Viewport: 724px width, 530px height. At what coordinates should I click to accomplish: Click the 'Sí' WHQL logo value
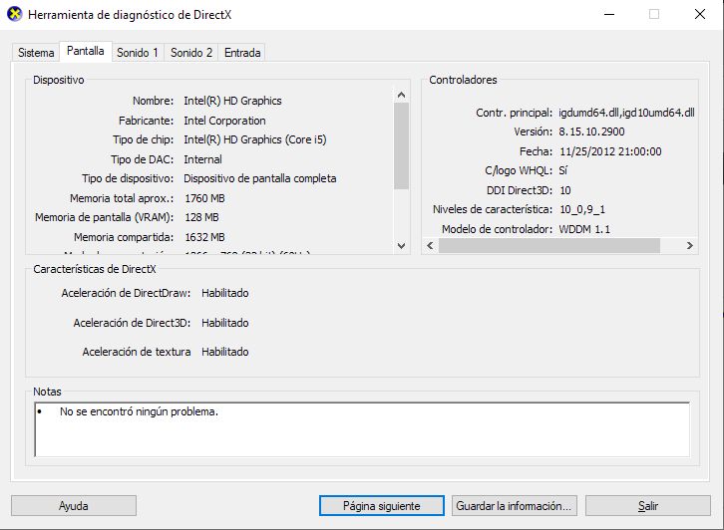tap(562, 170)
